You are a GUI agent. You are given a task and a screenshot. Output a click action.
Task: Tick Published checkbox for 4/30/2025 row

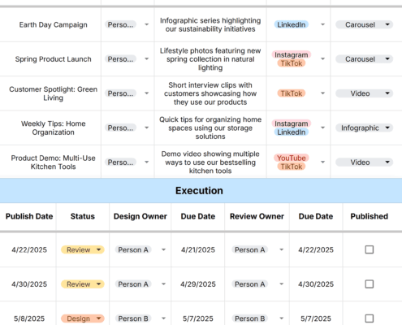point(370,284)
